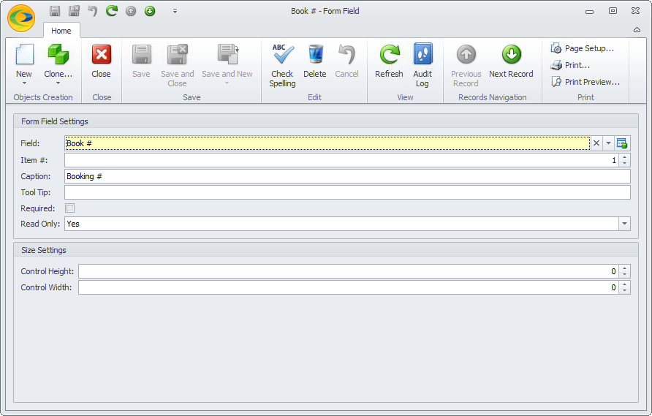Viewport: 652px width, 416px height.
Task: Click the quick access green refresh icon
Action: (x=111, y=11)
